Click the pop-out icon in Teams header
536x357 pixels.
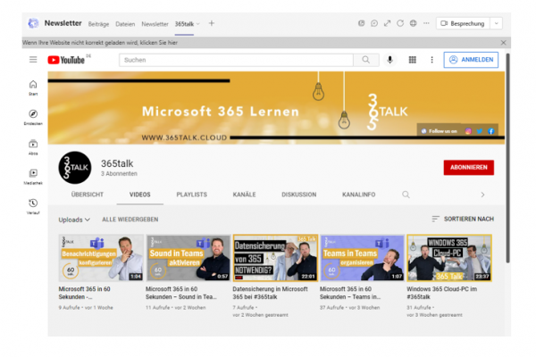(361, 23)
